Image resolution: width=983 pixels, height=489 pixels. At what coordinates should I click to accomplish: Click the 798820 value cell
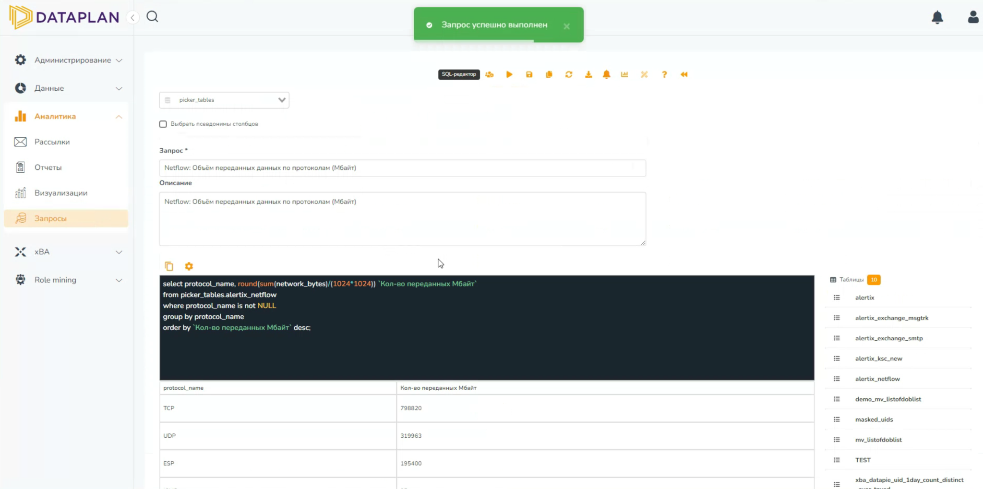pyautogui.click(x=605, y=408)
